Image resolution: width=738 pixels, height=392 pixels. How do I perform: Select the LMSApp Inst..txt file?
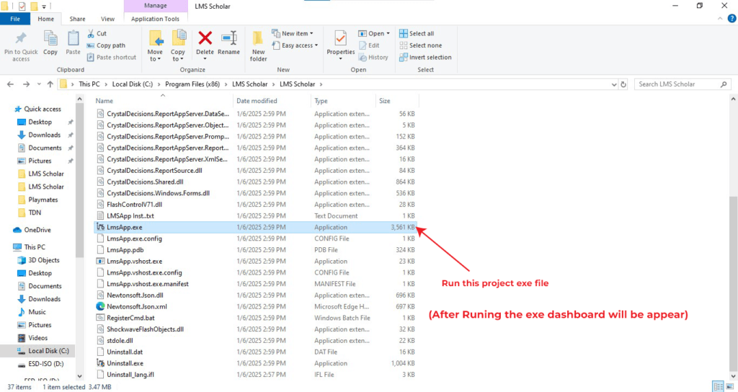(256, 215)
